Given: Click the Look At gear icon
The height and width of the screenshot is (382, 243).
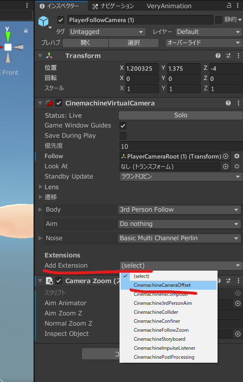Looking at the screenshot, I should (x=236, y=166).
